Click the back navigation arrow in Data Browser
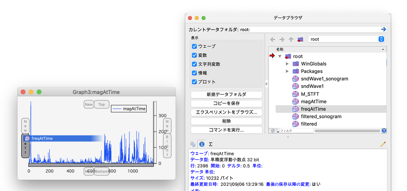This screenshot has height=191, width=407. [x=273, y=39]
